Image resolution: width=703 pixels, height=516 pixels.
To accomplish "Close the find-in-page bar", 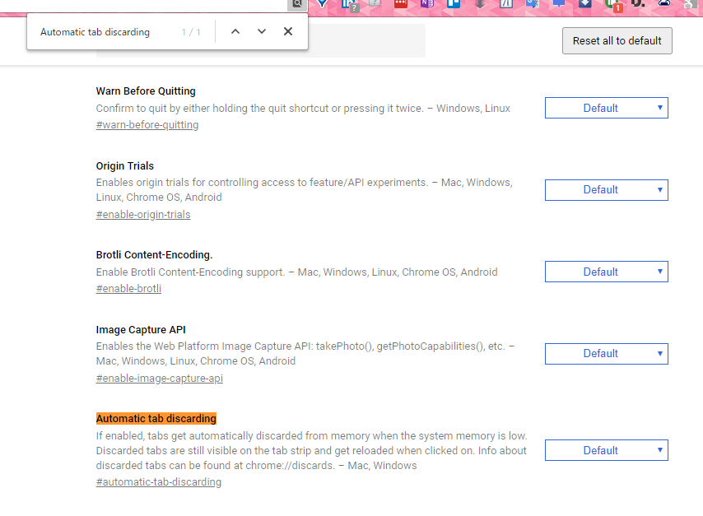I will 288,31.
